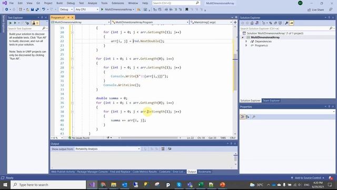Click the Search Solution Explorer field
This screenshot has width=337, height=190.
click(x=287, y=28)
